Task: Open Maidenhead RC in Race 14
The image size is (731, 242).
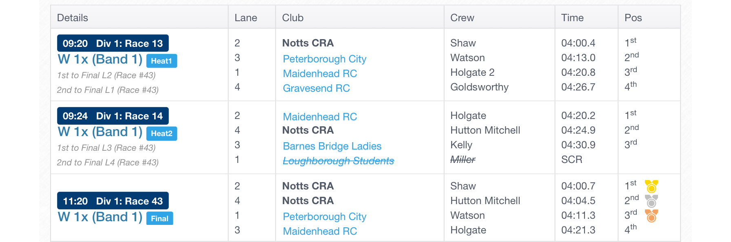Action: (x=320, y=117)
